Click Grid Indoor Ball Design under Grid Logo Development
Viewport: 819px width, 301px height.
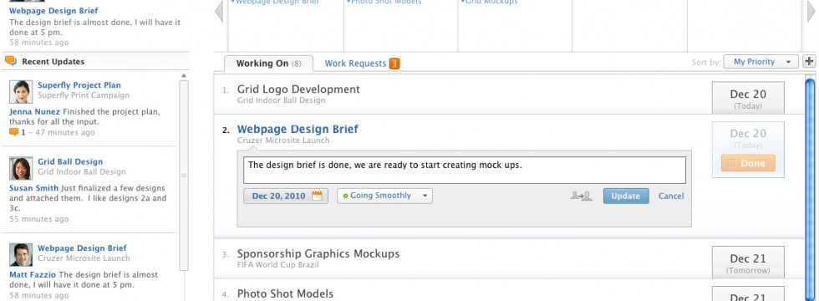pos(281,100)
